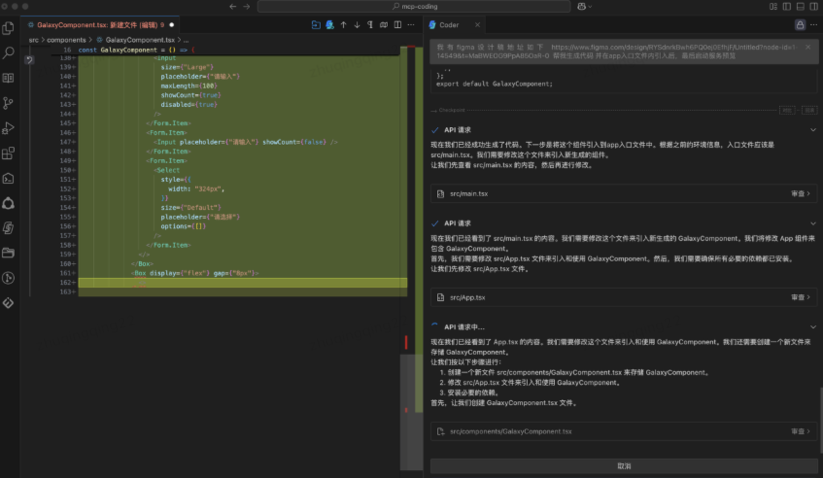The height and width of the screenshot is (478, 823).
Task: Close the Coder tab
Action: pos(478,25)
